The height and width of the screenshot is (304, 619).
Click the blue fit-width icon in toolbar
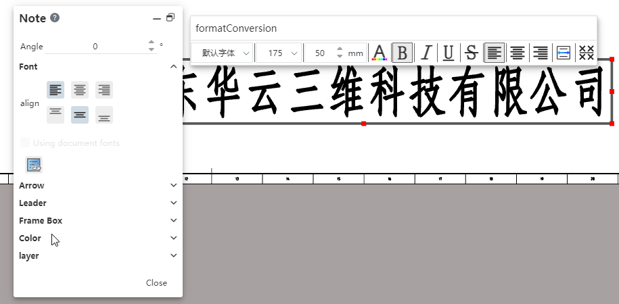click(563, 53)
